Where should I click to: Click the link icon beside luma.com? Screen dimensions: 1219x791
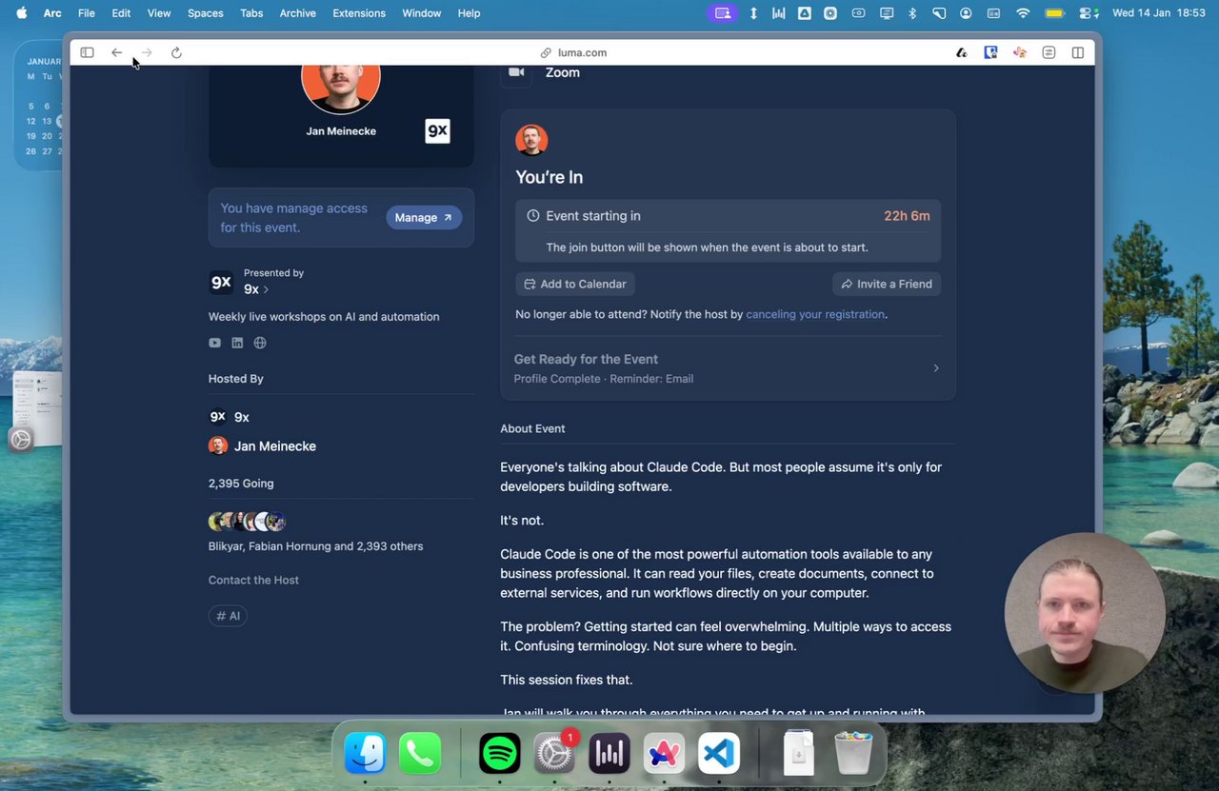point(546,53)
